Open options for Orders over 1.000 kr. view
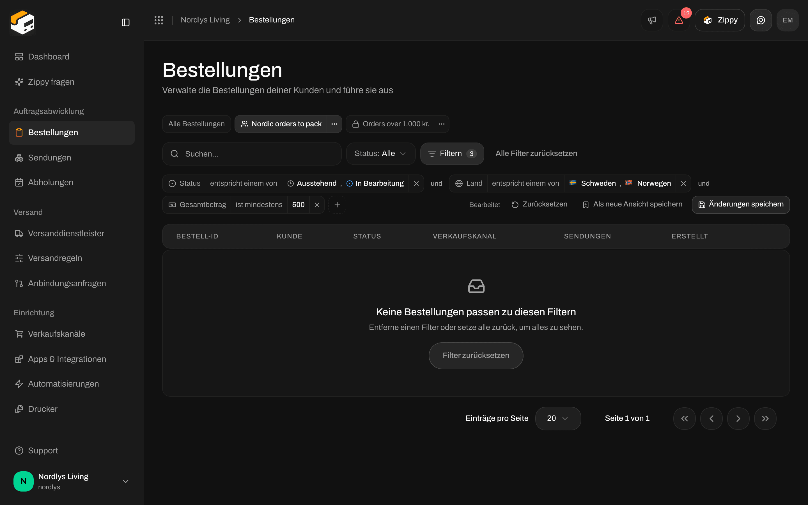The image size is (808, 505). click(x=441, y=124)
